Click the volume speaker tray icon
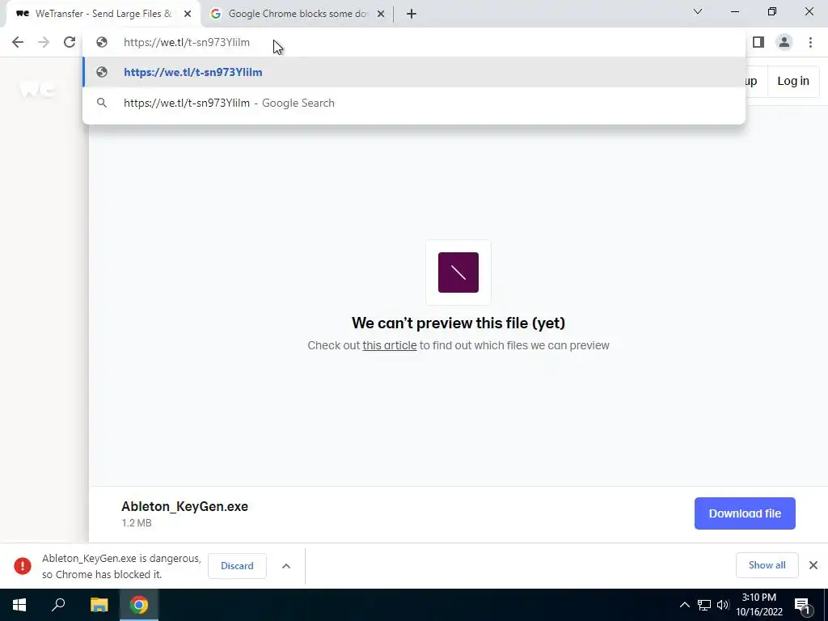The width and height of the screenshot is (828, 621). pyautogui.click(x=723, y=605)
